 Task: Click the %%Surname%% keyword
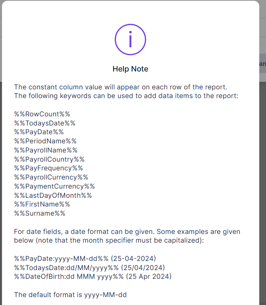click(40, 213)
